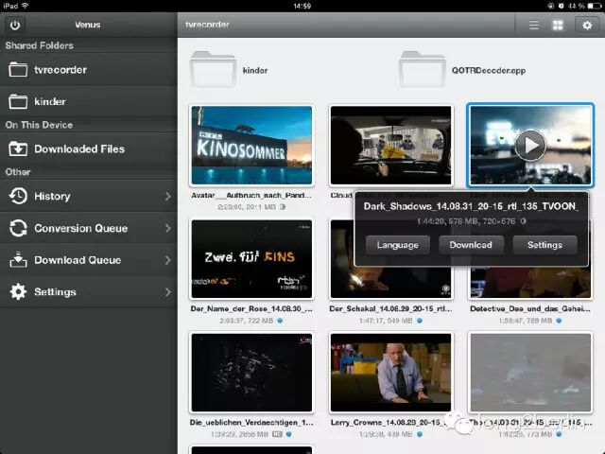Click the status dot beside Avatar file size
This screenshot has width=605, height=454.
tap(283, 207)
